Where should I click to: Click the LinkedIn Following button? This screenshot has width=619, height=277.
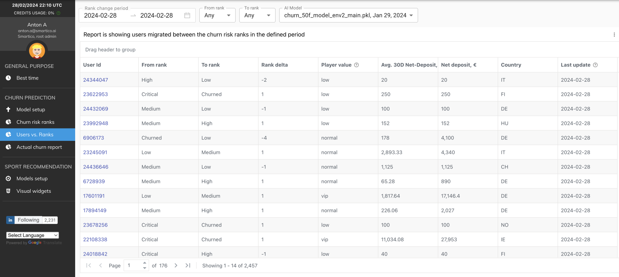[28, 220]
